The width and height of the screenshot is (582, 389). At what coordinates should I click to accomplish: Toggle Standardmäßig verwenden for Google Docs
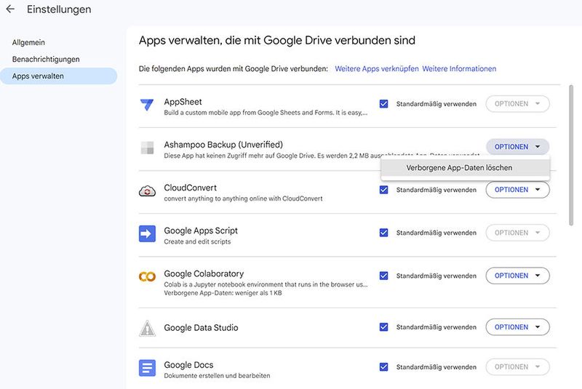[x=384, y=367]
